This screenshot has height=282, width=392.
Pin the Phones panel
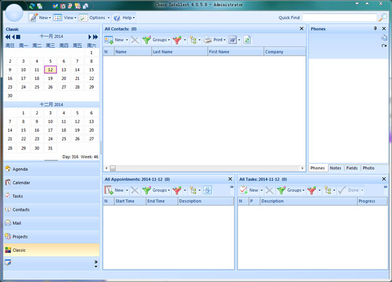coord(375,29)
